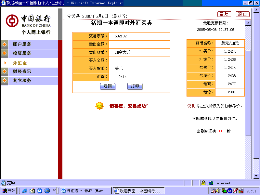Click the 返回 button

coord(108,86)
